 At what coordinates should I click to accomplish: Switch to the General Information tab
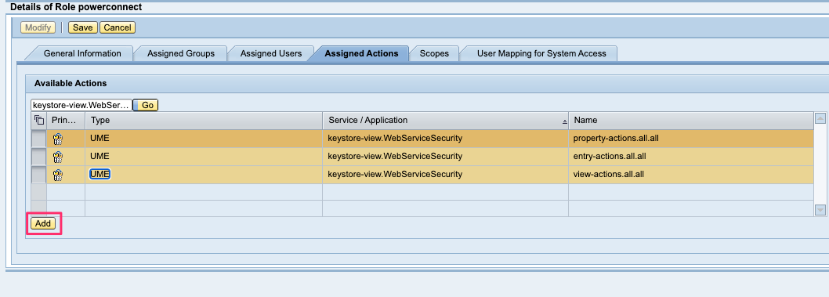point(82,53)
